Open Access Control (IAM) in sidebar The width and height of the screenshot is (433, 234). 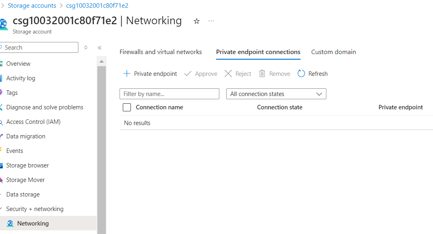[33, 122]
